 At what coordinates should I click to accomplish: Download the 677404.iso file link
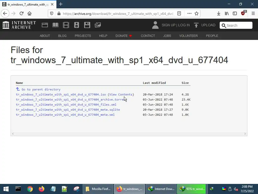pos(61,94)
